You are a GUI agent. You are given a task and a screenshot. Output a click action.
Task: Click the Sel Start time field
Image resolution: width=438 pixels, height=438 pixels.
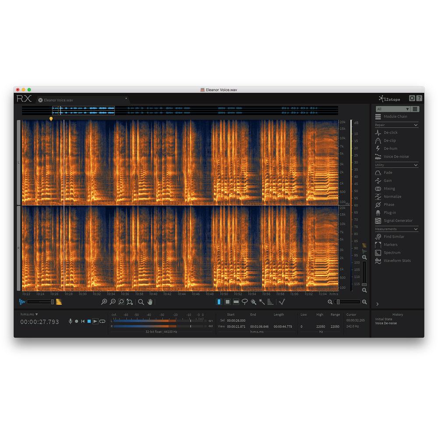click(x=237, y=320)
